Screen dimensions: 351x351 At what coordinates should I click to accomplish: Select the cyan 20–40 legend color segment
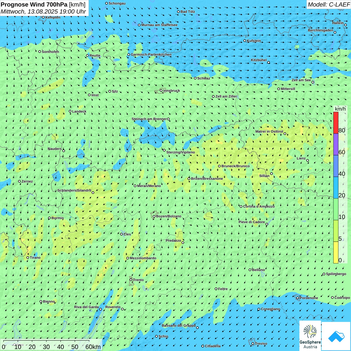click(x=336, y=188)
